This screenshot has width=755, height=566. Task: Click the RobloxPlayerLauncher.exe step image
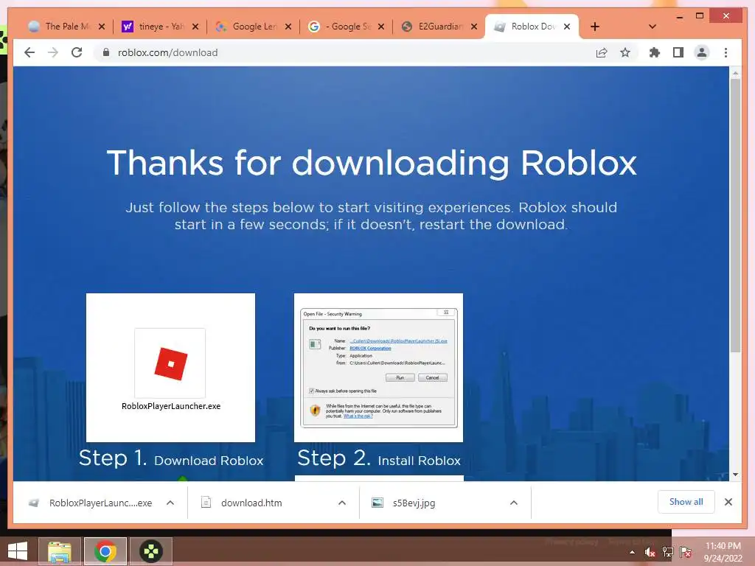point(170,367)
